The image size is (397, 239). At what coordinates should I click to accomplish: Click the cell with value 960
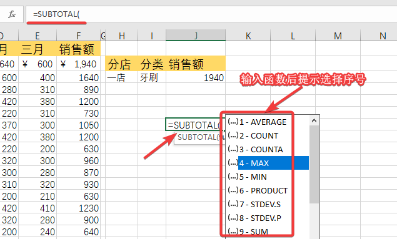point(79,160)
